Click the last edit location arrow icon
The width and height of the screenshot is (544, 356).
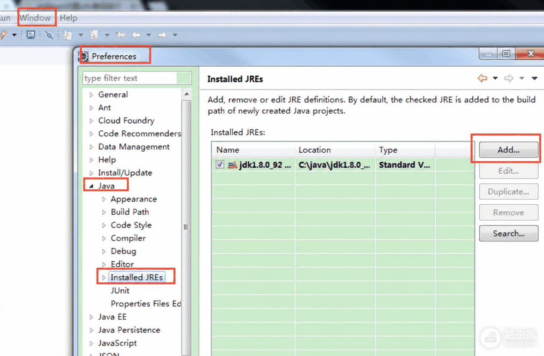[120, 35]
